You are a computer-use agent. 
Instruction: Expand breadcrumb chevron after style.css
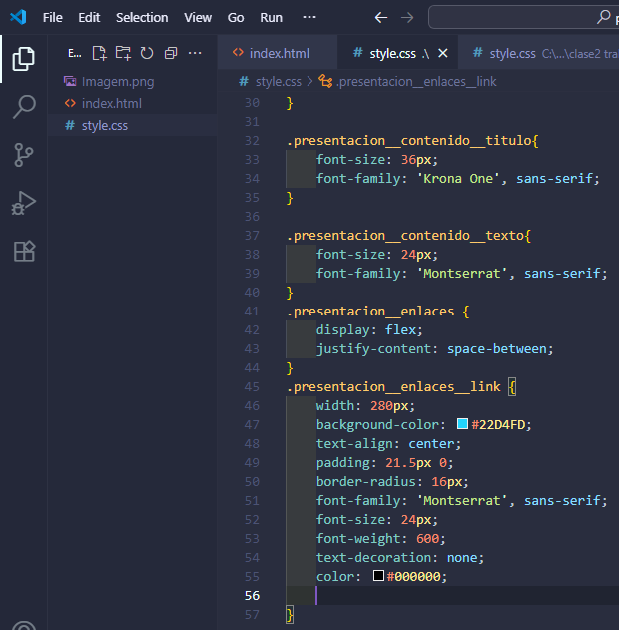(309, 82)
